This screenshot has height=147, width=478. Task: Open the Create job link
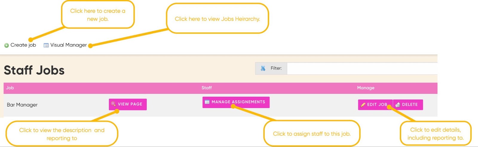pos(23,45)
